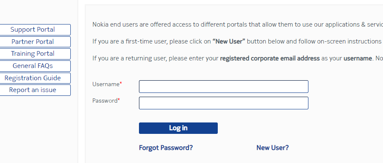Click bold "New User" text in instructions
The width and height of the screenshot is (383, 163).
[229, 41]
